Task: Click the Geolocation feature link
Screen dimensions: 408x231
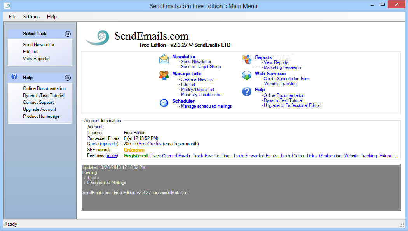Action: pyautogui.click(x=330, y=156)
